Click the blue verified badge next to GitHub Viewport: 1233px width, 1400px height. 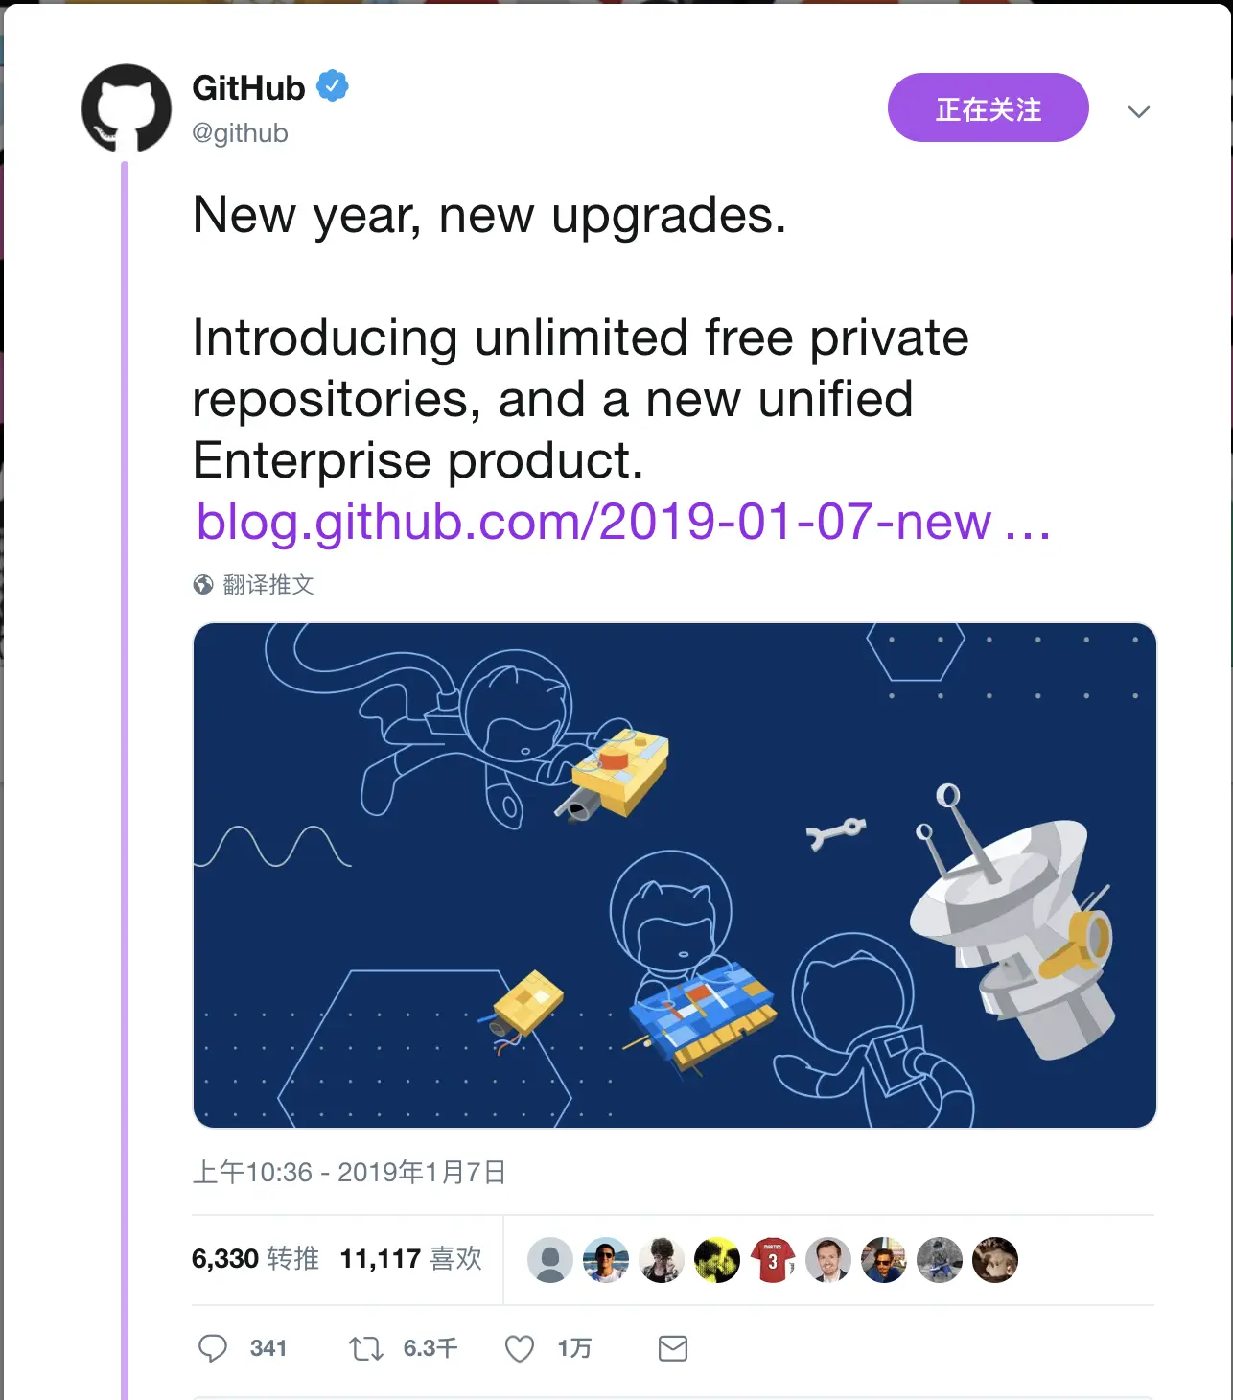(x=333, y=86)
